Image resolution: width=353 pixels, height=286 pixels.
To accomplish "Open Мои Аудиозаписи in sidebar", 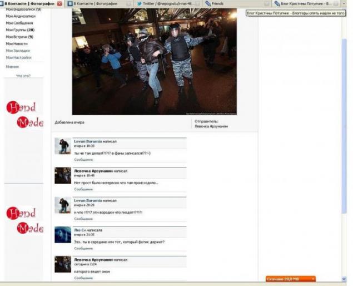I will point(21,16).
